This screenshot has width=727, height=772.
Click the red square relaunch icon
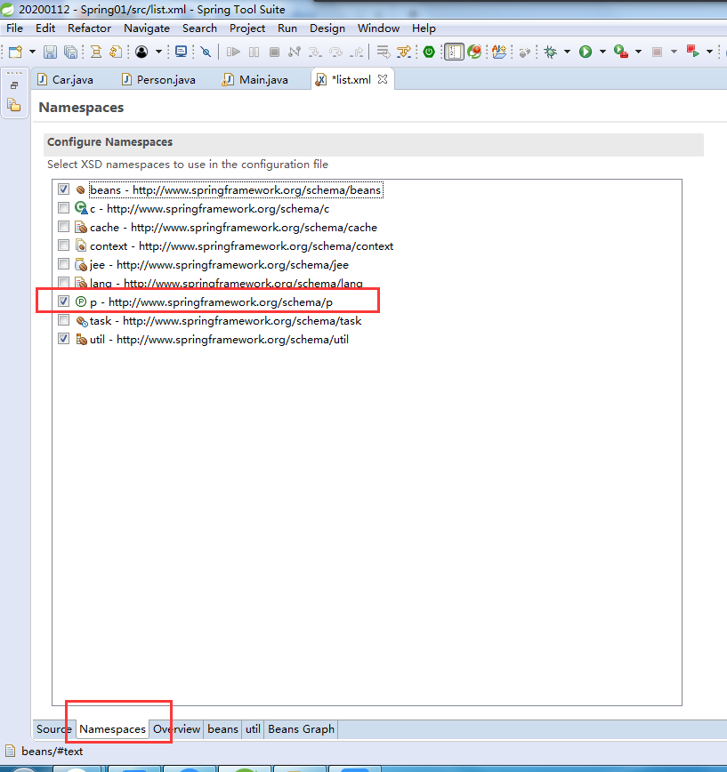click(693, 52)
